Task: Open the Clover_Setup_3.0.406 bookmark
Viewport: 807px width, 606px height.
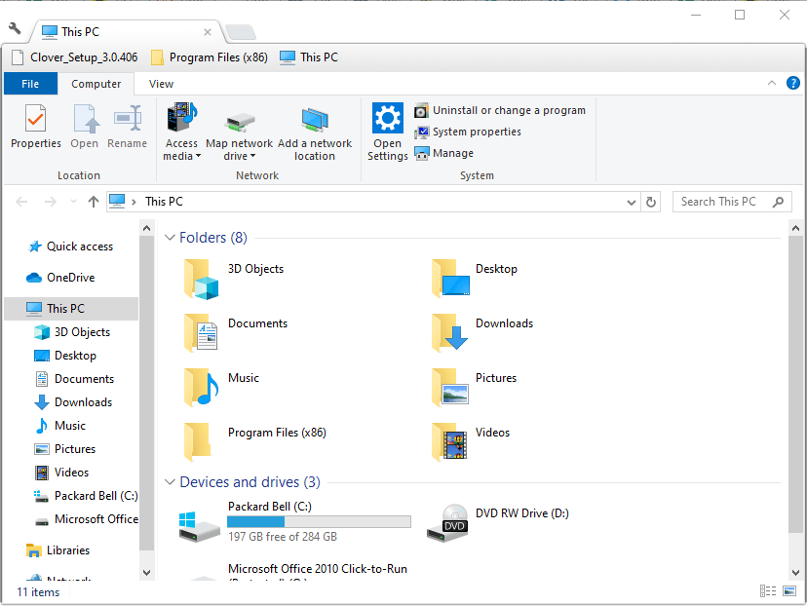Action: tap(75, 57)
